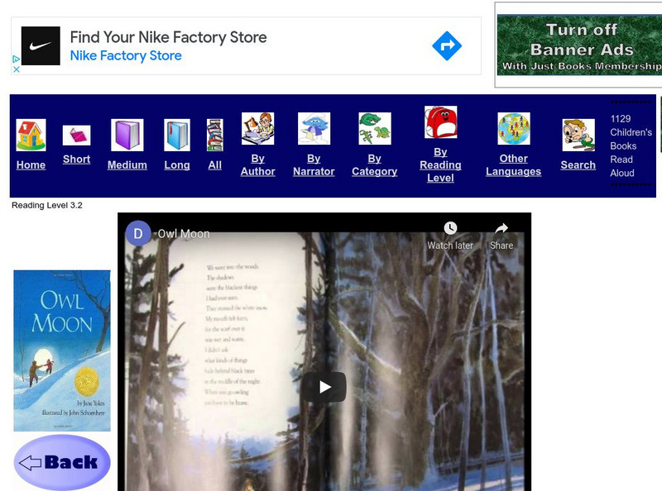Click the All stacked books icon

click(x=215, y=135)
